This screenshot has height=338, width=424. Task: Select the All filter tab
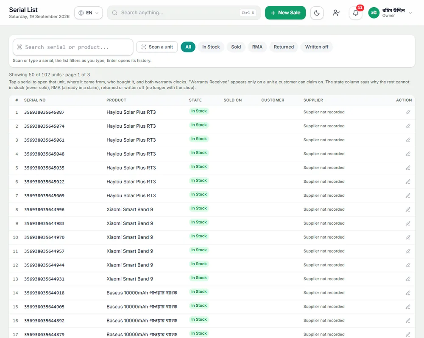[188, 47]
